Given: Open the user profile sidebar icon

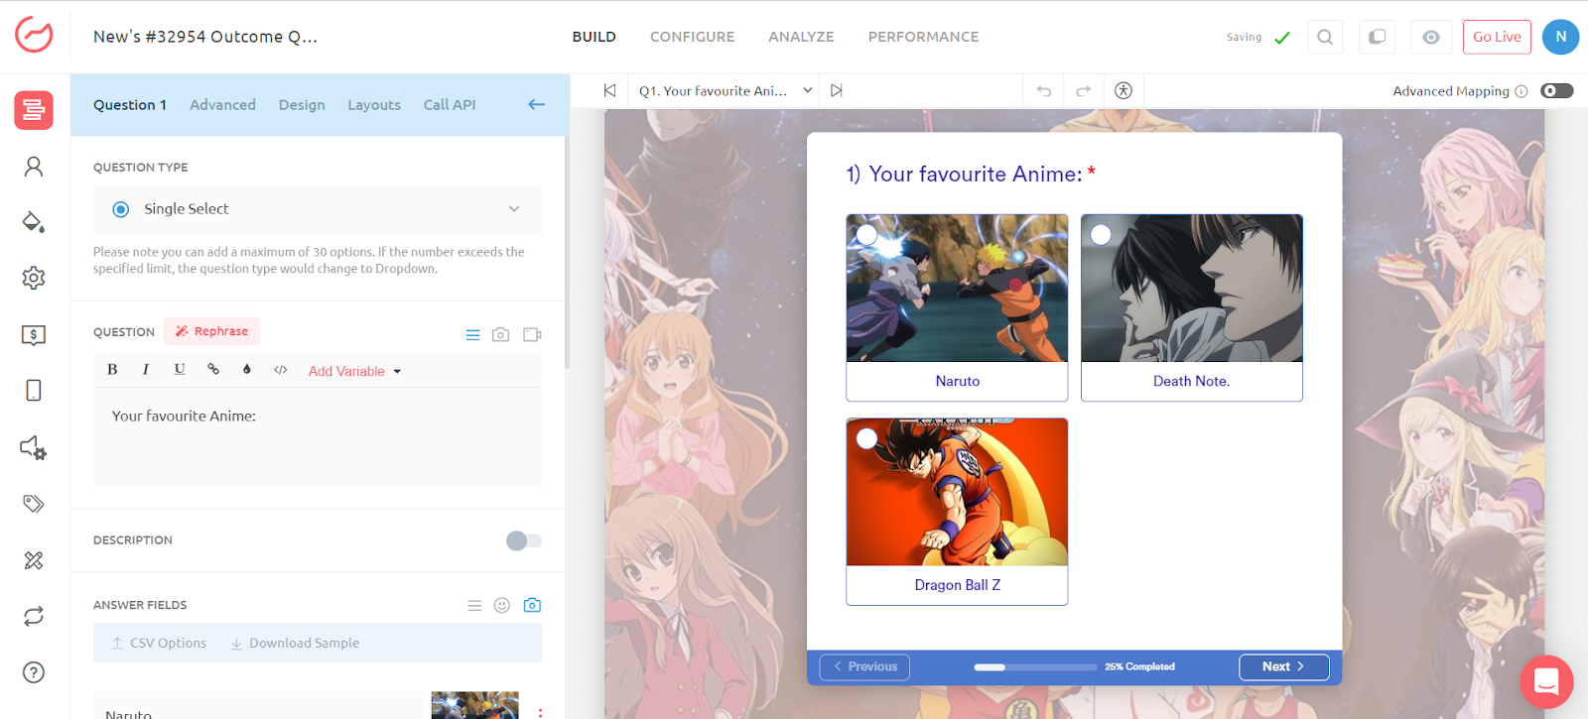Looking at the screenshot, I should (34, 167).
